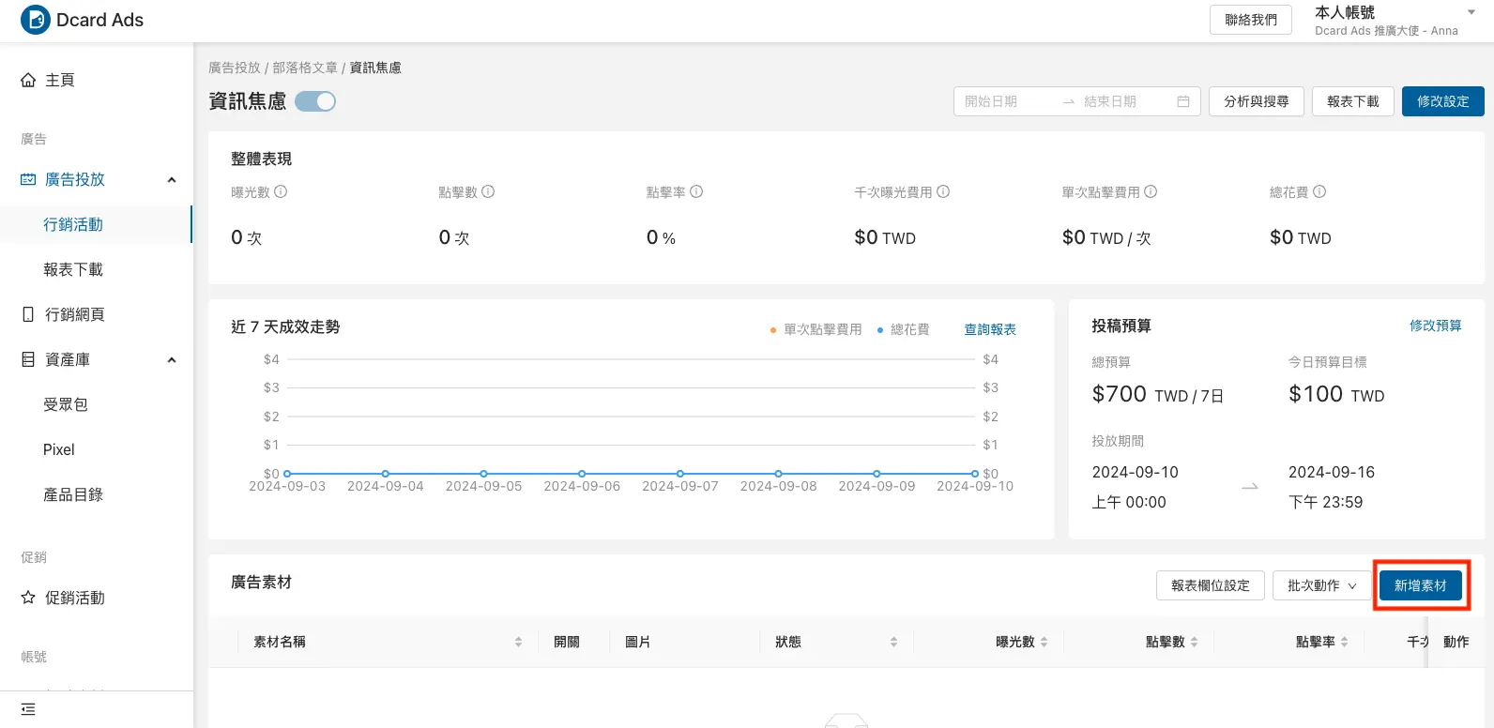Sort by 曝光數 column arrows
The width and height of the screenshot is (1494, 728).
click(1044, 642)
